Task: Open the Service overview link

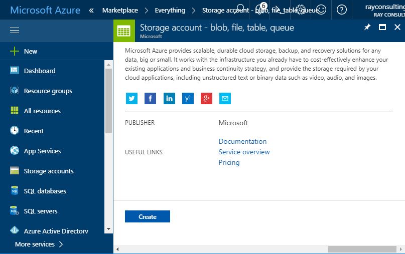Action: click(x=244, y=152)
